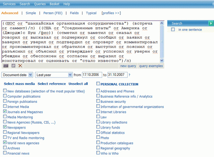This screenshot has width=214, height=157.
Task: Click Select reference link
Action: point(52,84)
